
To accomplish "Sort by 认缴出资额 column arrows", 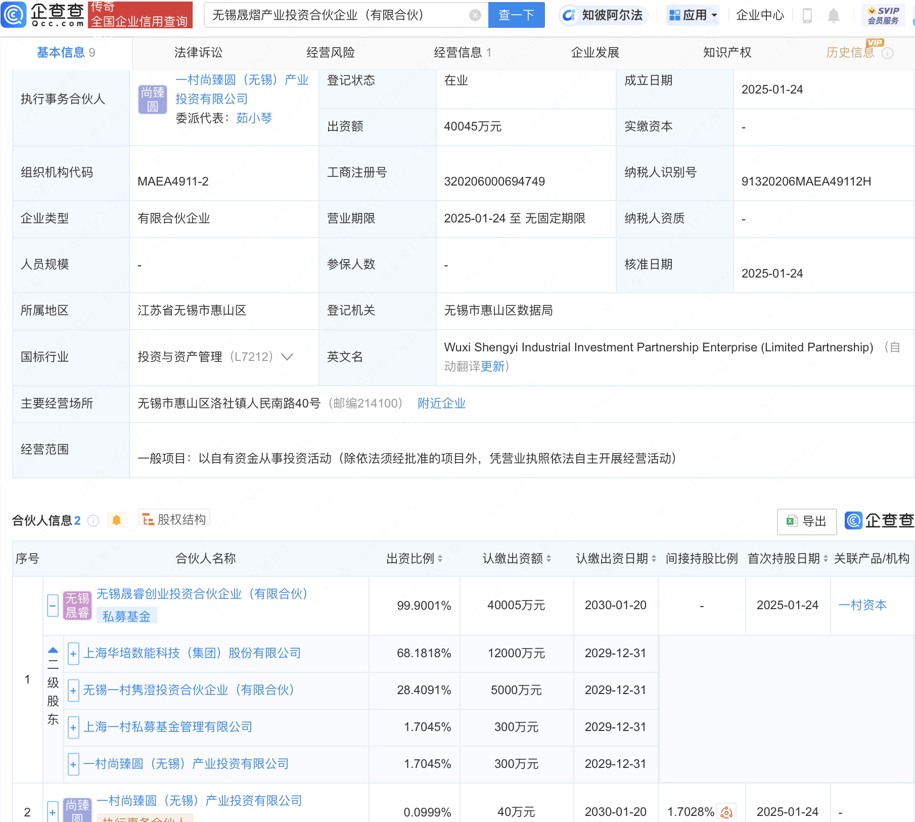I will (549, 559).
